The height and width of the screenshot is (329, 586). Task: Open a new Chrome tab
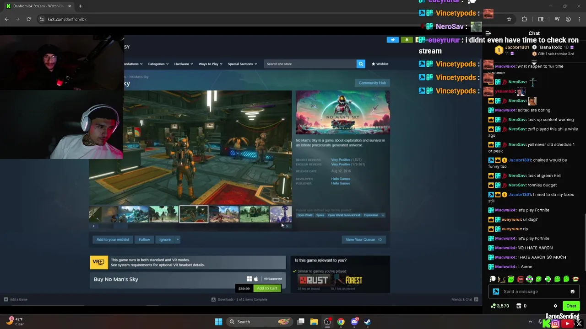pyautogui.click(x=80, y=6)
